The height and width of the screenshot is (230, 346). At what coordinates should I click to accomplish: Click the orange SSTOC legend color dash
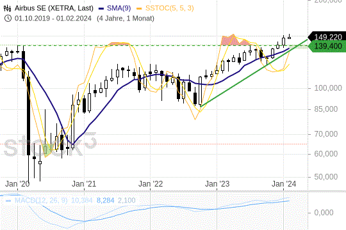(139, 9)
